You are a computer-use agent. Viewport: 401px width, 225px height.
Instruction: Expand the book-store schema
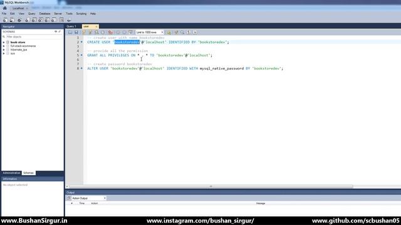[4, 42]
